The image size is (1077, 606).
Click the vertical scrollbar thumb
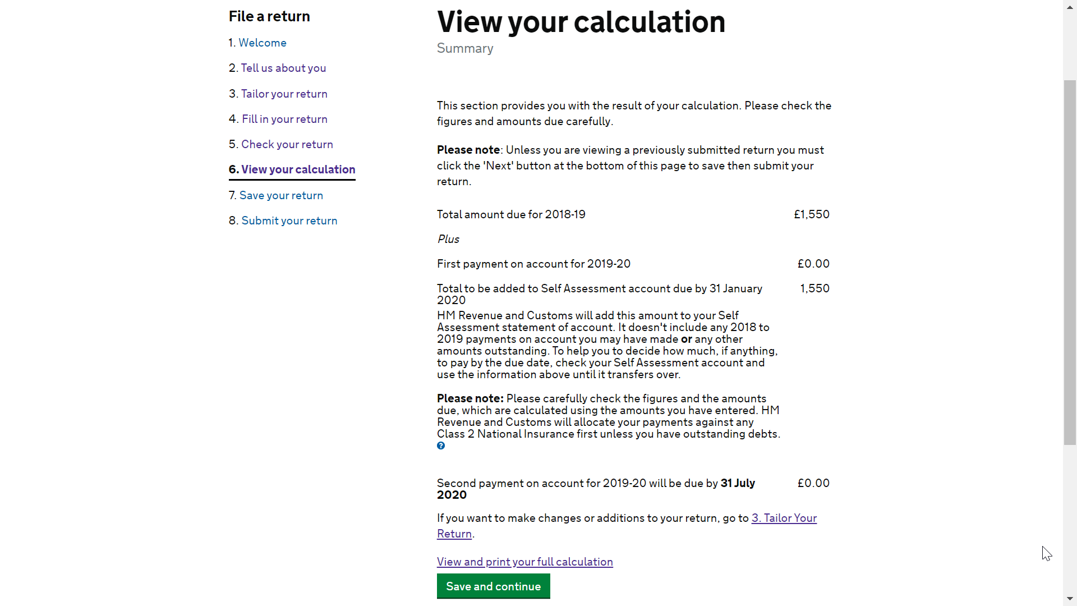pos(1070,263)
